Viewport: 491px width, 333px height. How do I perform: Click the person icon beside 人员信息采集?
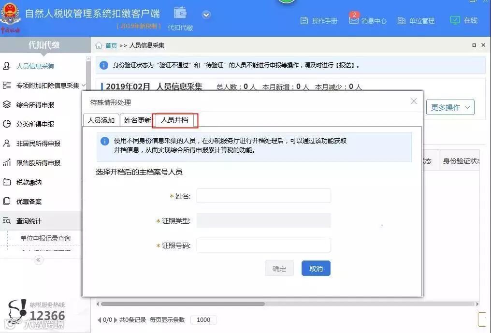(7, 66)
